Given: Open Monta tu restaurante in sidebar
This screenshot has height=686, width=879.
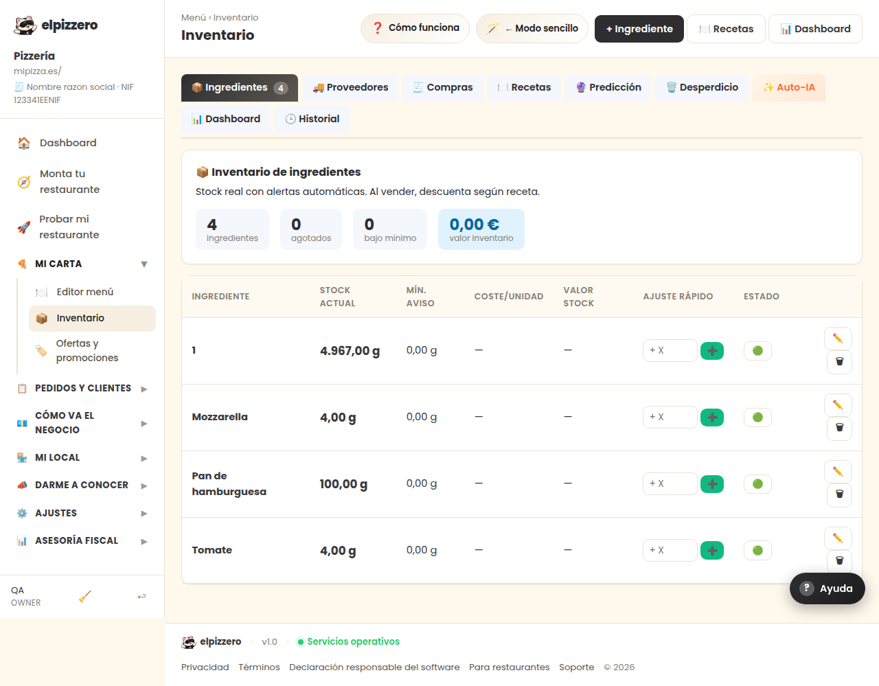Looking at the screenshot, I should (x=82, y=182).
